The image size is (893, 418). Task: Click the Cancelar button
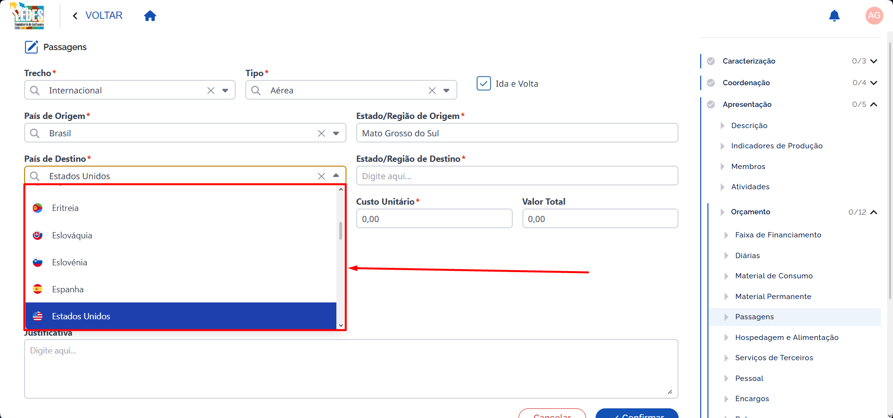coord(552,413)
